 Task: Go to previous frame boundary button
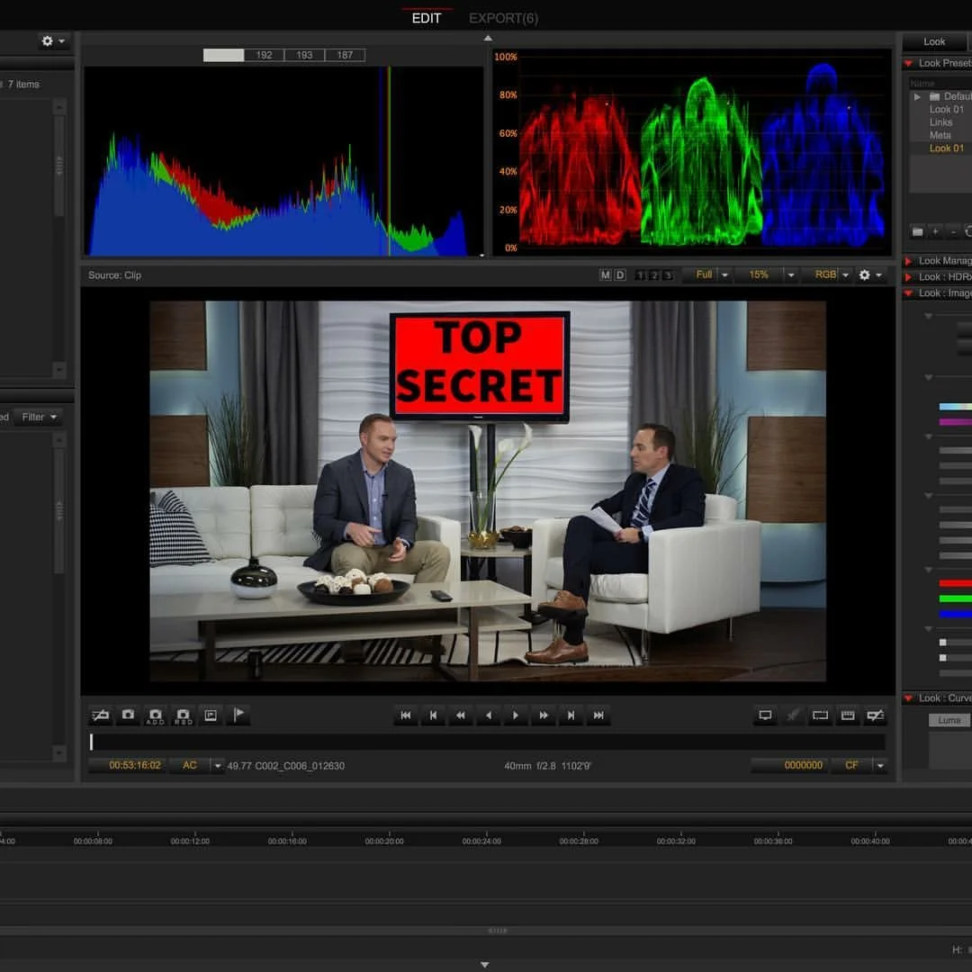coord(433,715)
